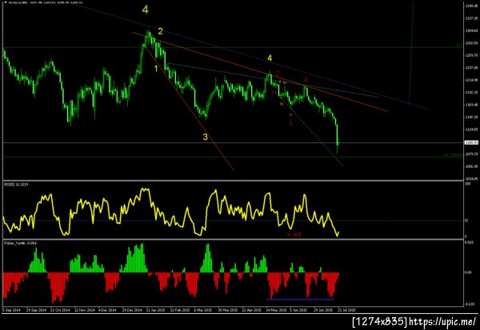
Task: Click the "29 Sep 2014" date label
Action: click(x=36, y=310)
